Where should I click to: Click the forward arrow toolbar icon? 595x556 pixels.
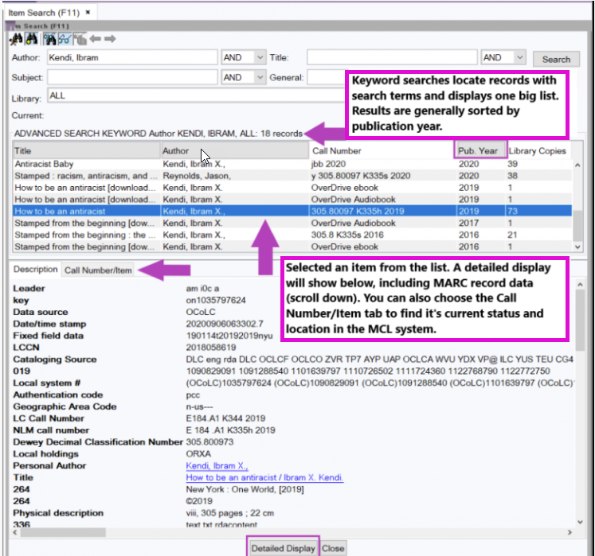[110, 39]
